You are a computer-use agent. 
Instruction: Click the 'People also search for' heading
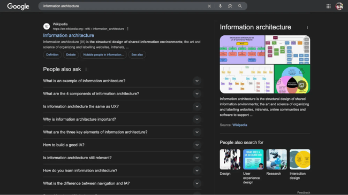coord(241,143)
